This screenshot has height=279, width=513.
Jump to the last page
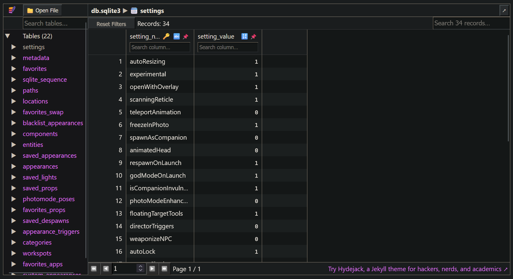pyautogui.click(x=164, y=269)
